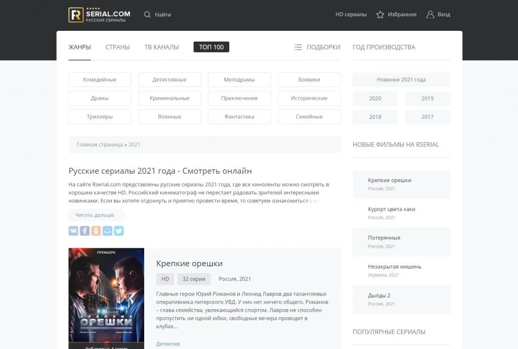Click the Крепкие орешки poster thumbnail
The height and width of the screenshot is (349, 518).
[x=106, y=296]
